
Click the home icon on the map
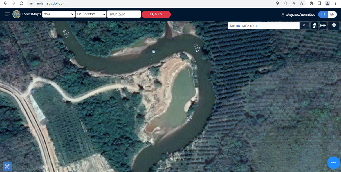pyautogui.click(x=315, y=25)
